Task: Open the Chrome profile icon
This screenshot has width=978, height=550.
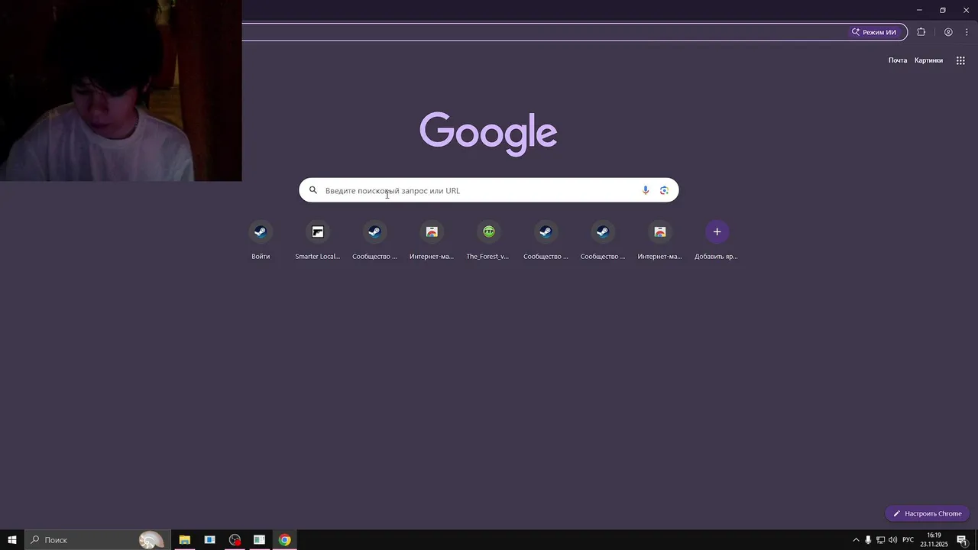Action: coord(948,32)
